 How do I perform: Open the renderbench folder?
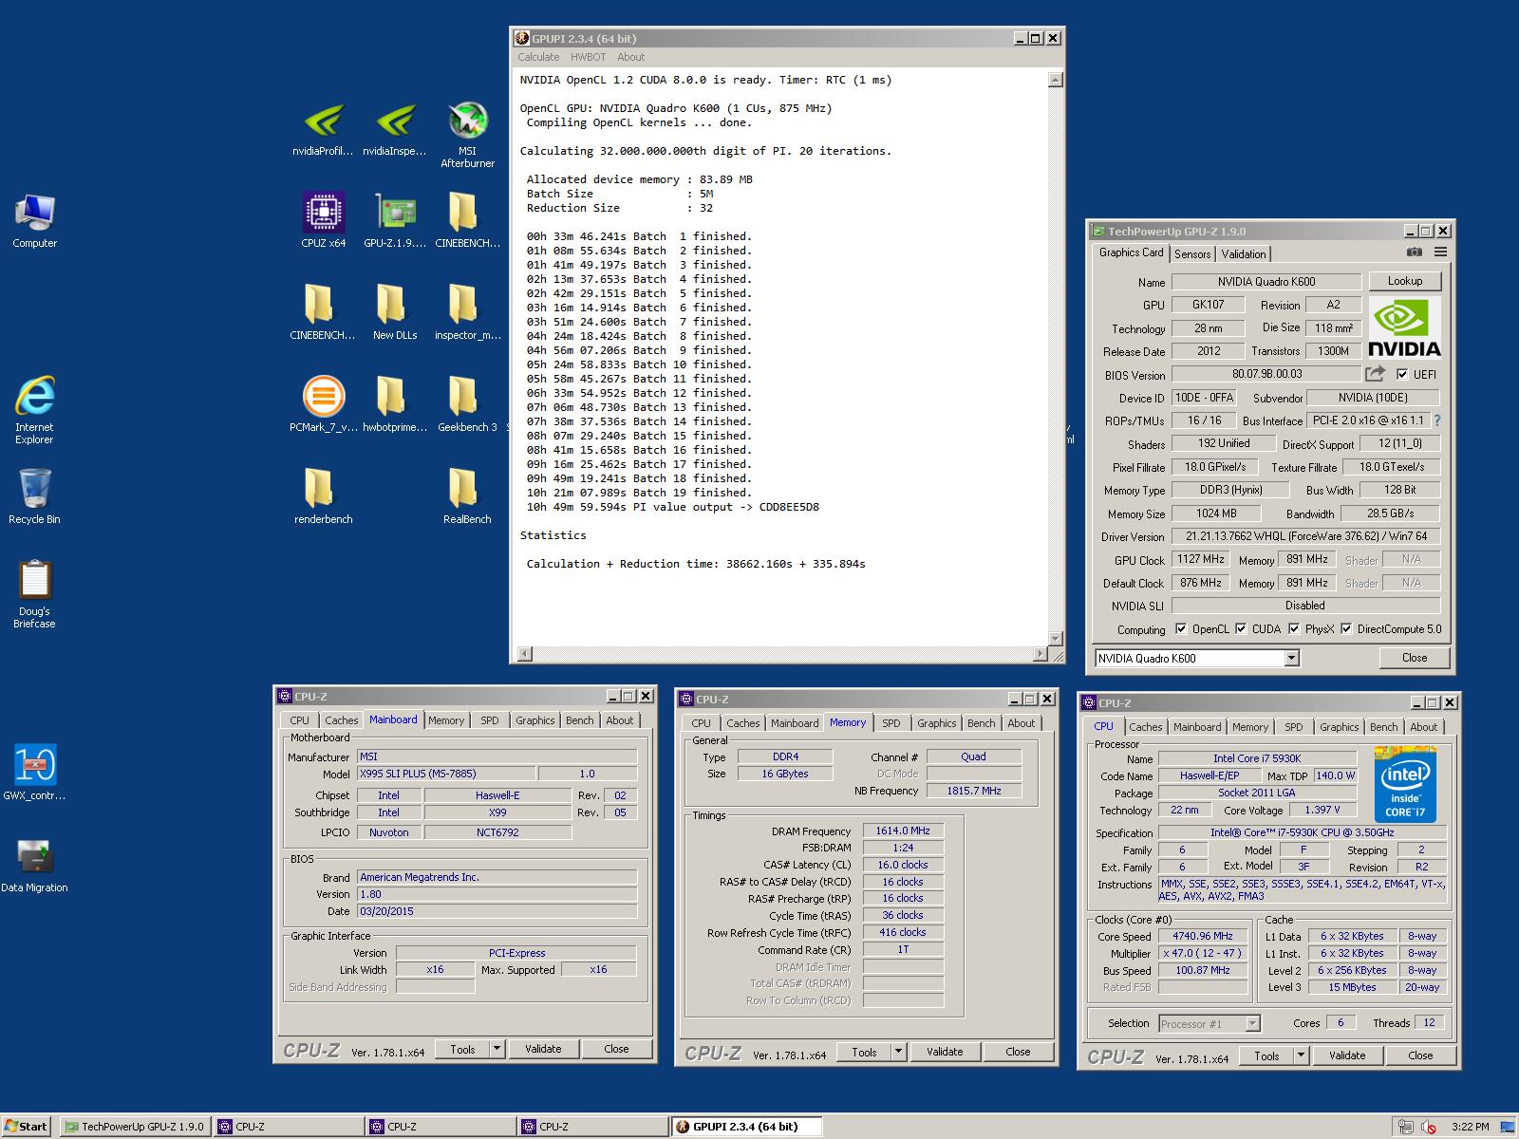coord(323,495)
